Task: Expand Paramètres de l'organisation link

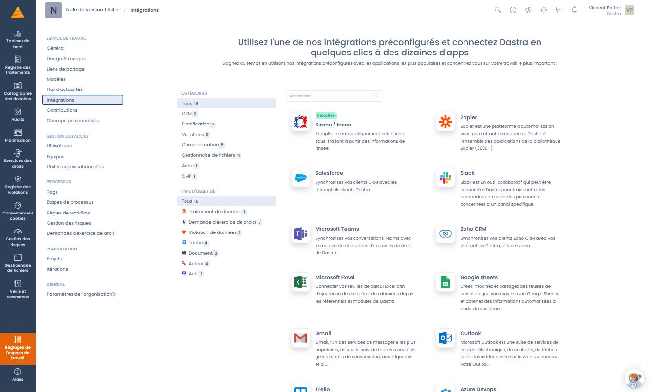Action: click(x=81, y=294)
